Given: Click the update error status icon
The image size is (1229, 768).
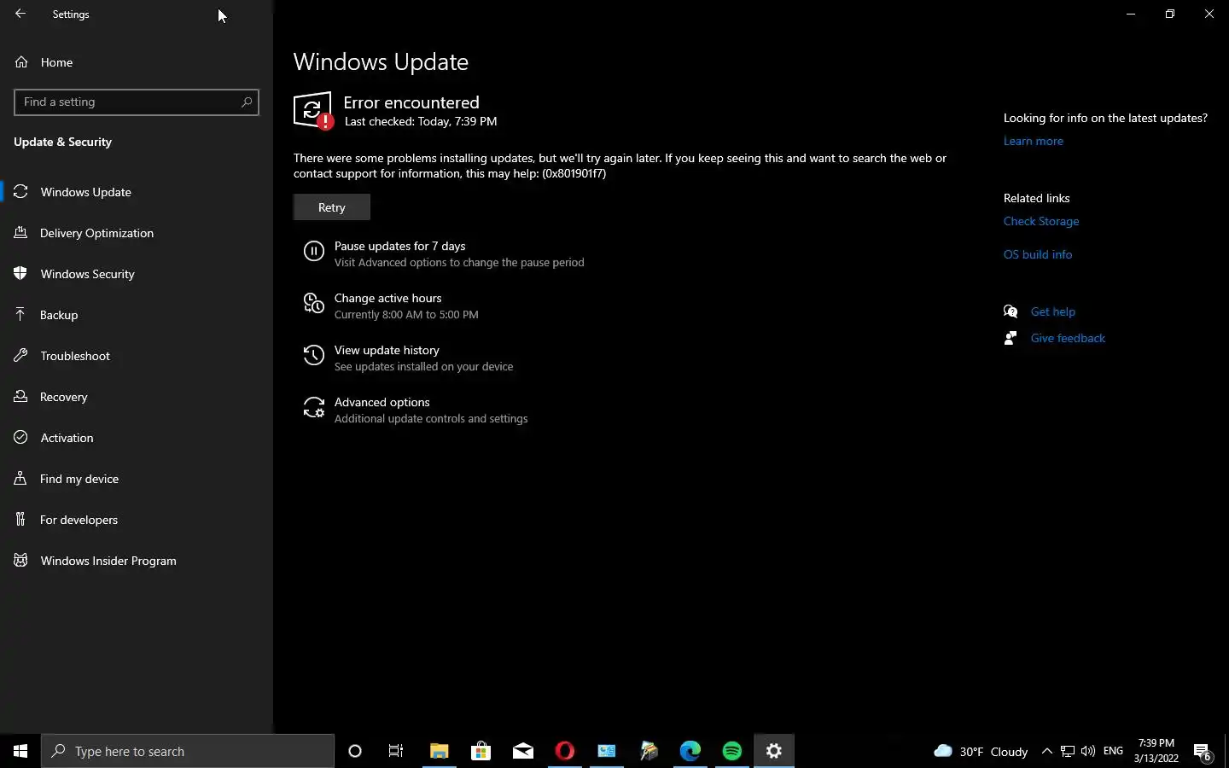Looking at the screenshot, I should [313, 111].
